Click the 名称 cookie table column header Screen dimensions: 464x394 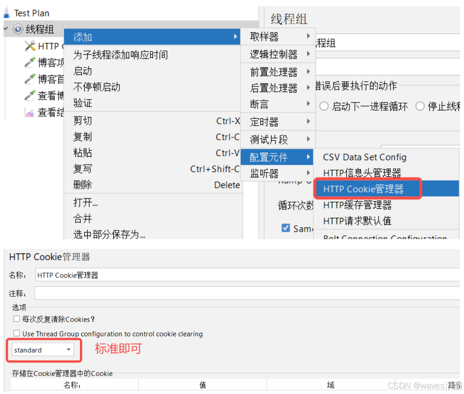75,385
